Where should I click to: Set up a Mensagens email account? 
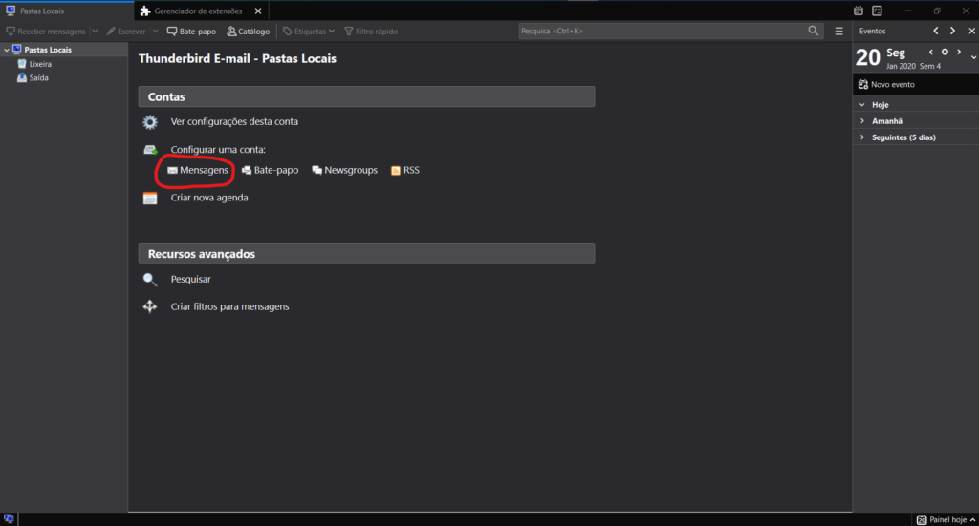coord(197,170)
